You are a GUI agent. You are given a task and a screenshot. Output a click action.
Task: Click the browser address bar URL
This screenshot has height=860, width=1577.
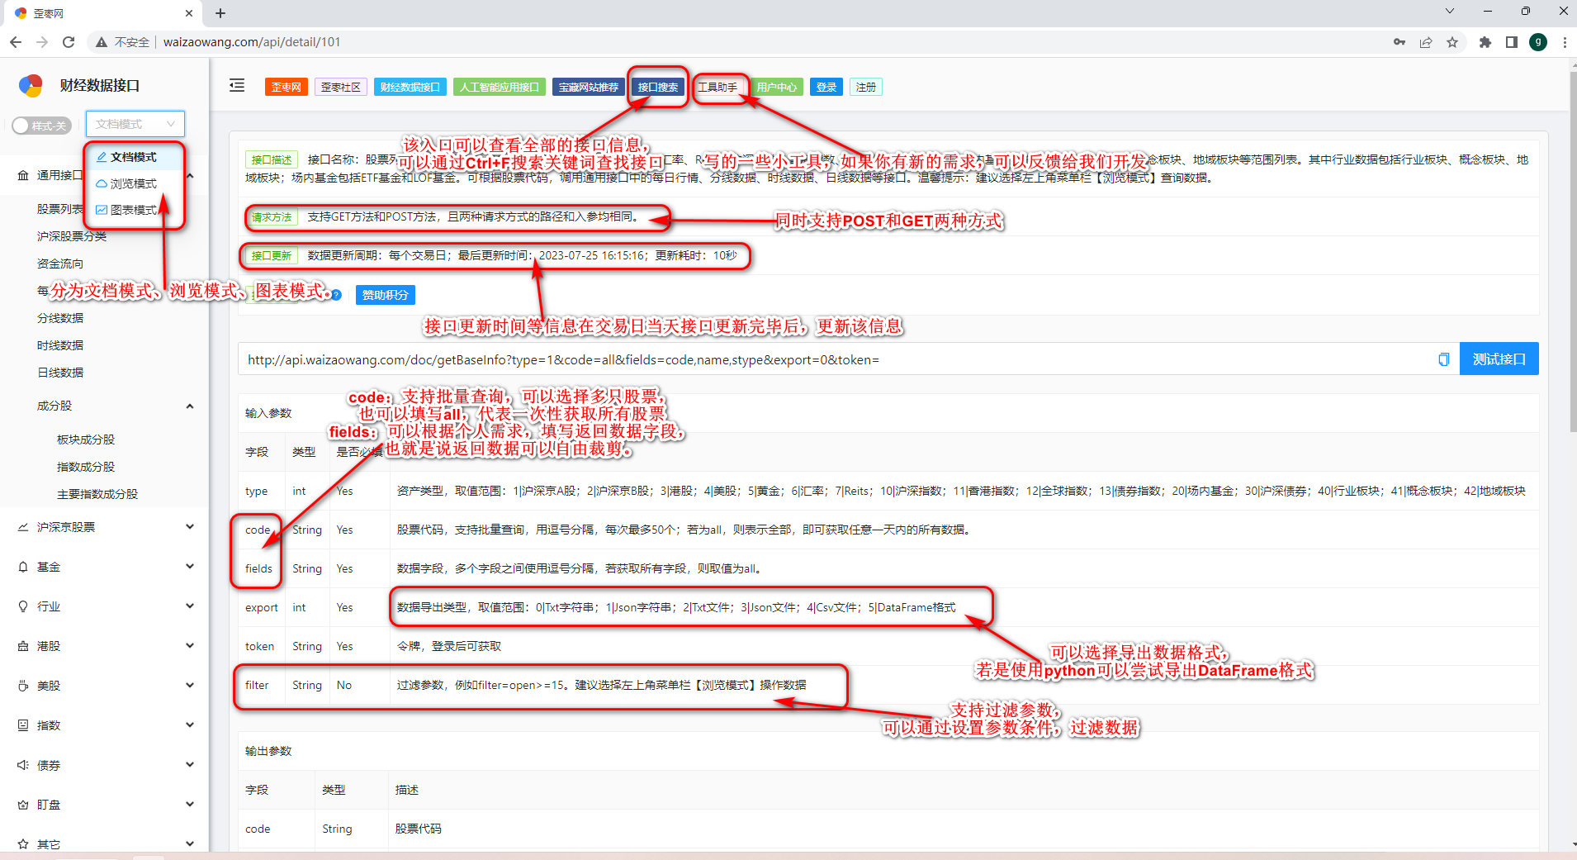pyautogui.click(x=252, y=42)
